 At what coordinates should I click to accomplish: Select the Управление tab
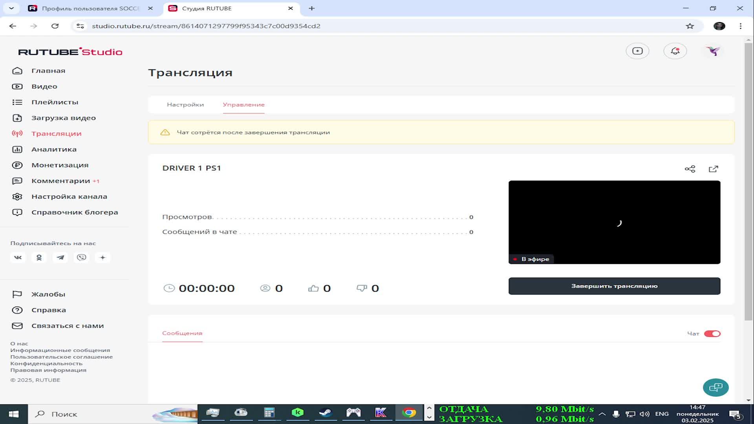pyautogui.click(x=243, y=104)
